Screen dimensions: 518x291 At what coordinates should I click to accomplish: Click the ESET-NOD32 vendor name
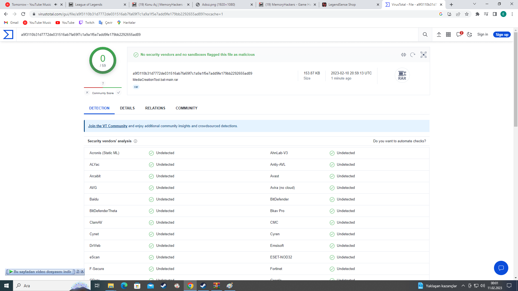click(x=281, y=257)
